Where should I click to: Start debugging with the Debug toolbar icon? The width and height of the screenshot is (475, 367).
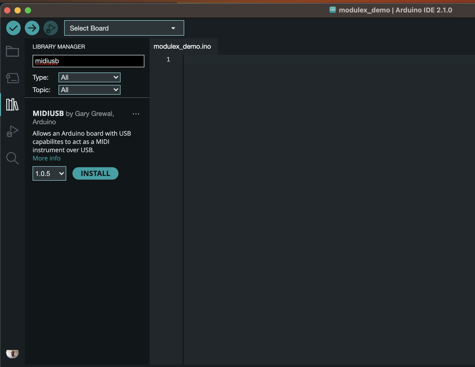click(50, 28)
